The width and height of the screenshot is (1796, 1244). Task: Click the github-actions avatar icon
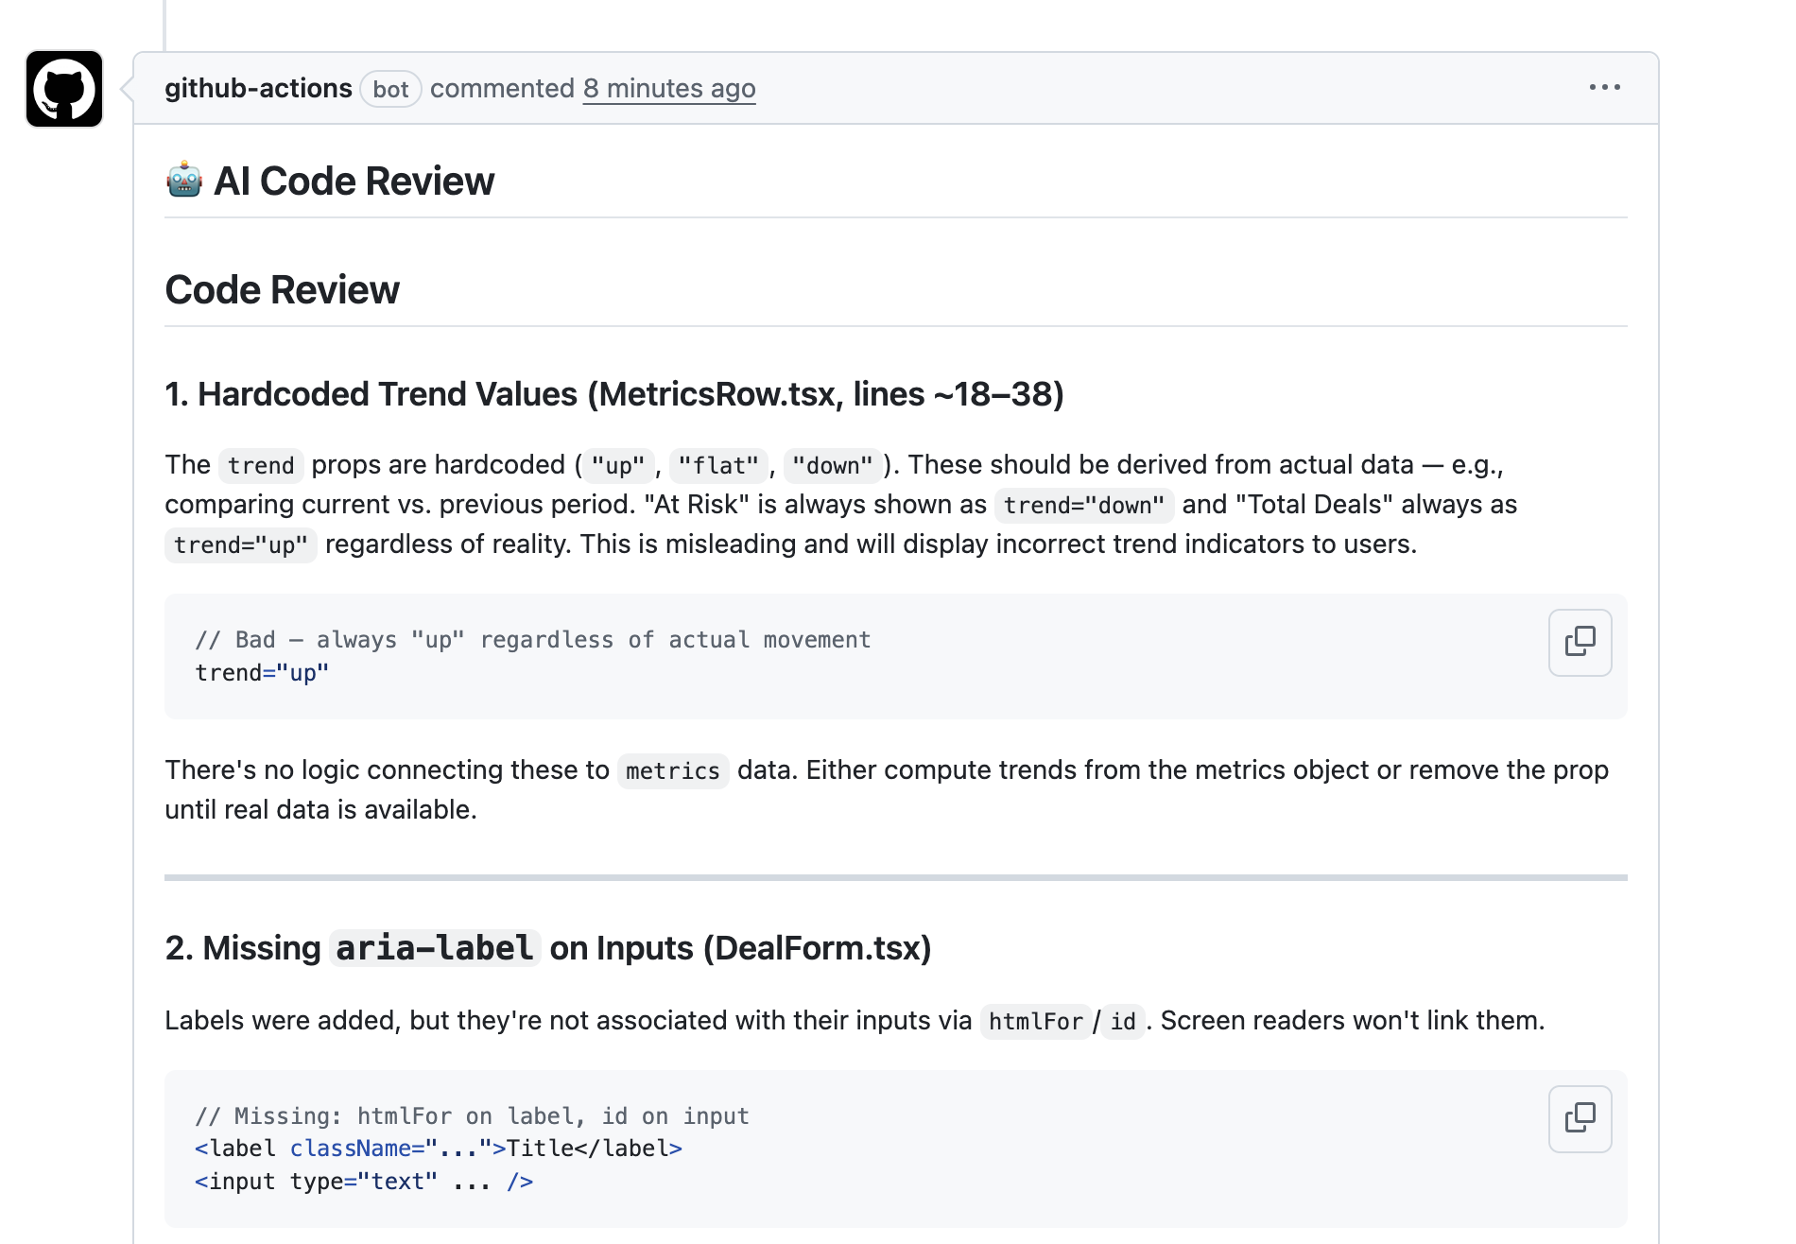tap(64, 89)
